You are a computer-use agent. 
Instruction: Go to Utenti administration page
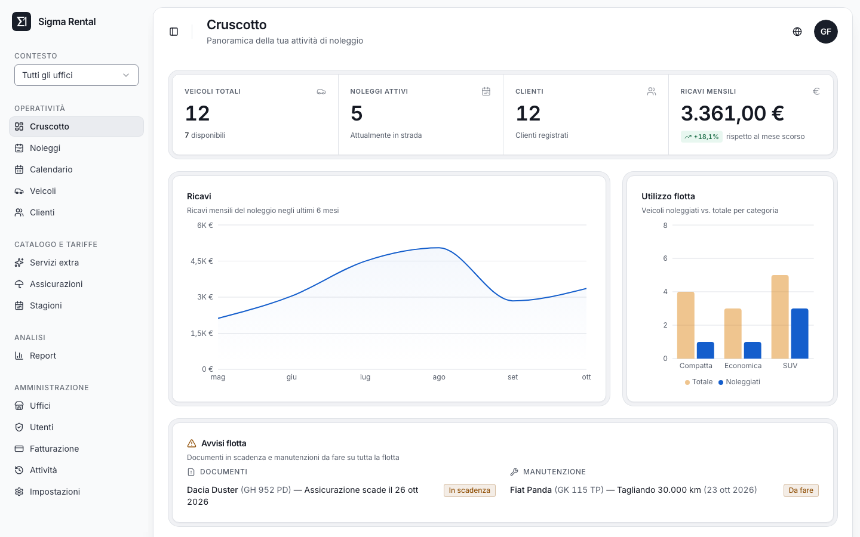coord(76,427)
